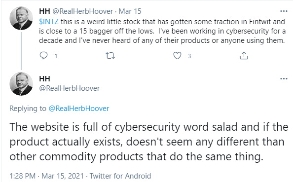Click the HH name on first tweet
This screenshot has height=182, width=293.
pyautogui.click(x=45, y=11)
